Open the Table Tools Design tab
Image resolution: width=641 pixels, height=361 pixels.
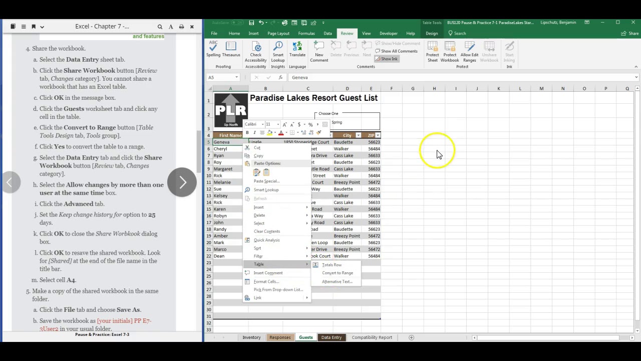click(432, 34)
